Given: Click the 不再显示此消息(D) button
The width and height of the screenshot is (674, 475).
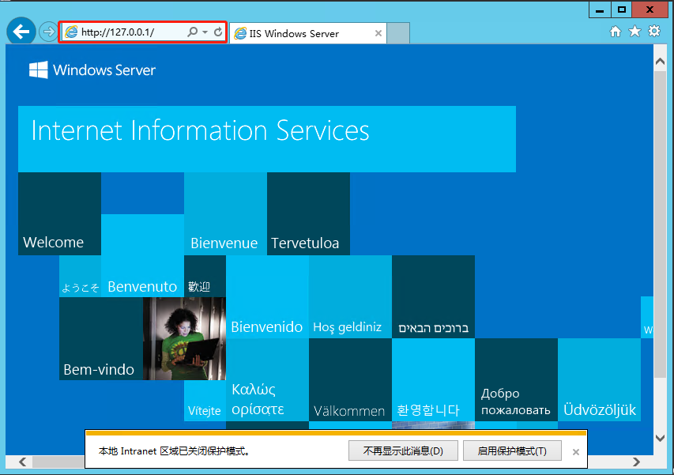Looking at the screenshot, I should 403,451.
